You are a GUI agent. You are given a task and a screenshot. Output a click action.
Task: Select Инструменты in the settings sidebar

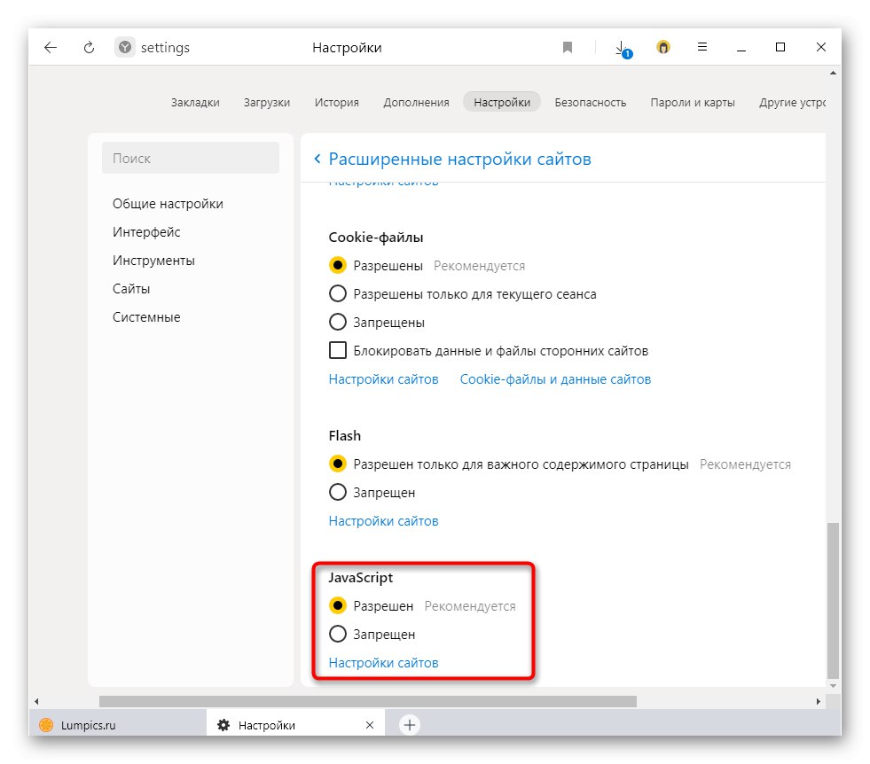pos(153,261)
